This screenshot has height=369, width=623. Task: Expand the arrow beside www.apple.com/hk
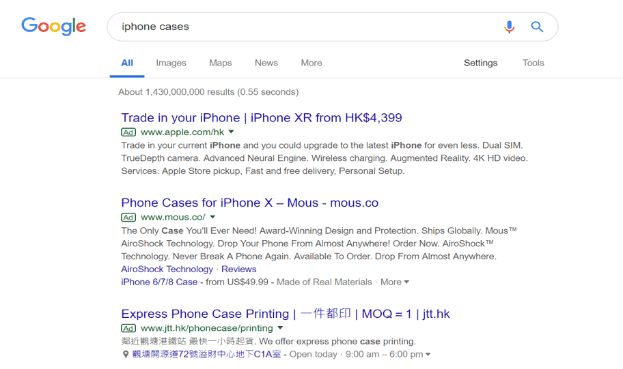[x=232, y=132]
